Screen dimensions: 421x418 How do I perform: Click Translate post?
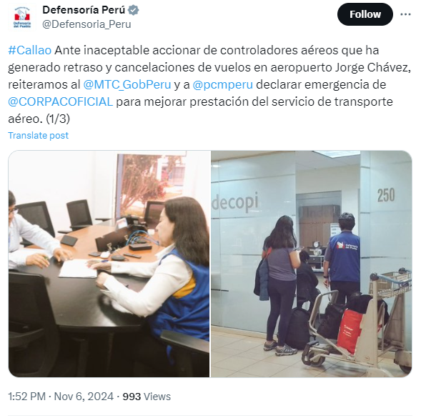38,136
